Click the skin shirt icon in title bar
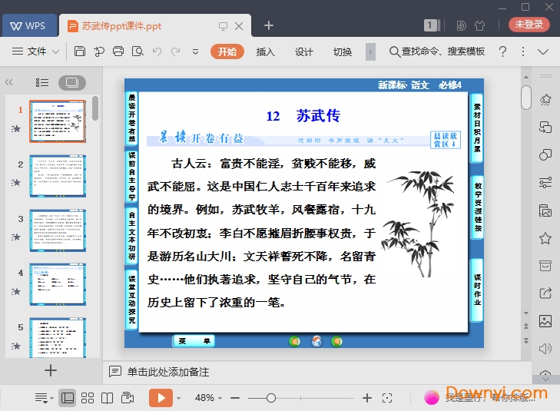560x411 pixels. [479, 25]
